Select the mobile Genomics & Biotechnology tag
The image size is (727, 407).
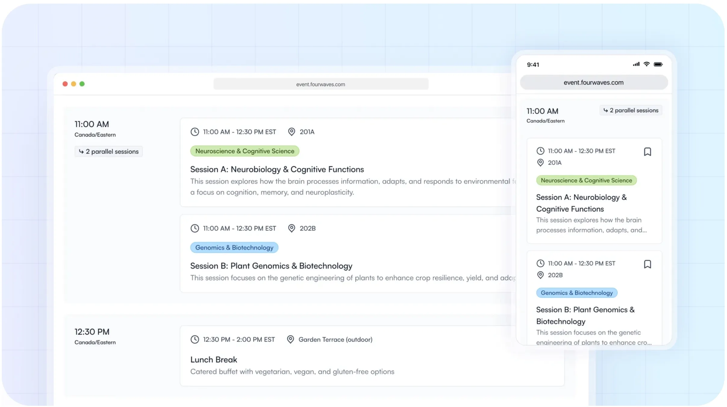point(576,293)
